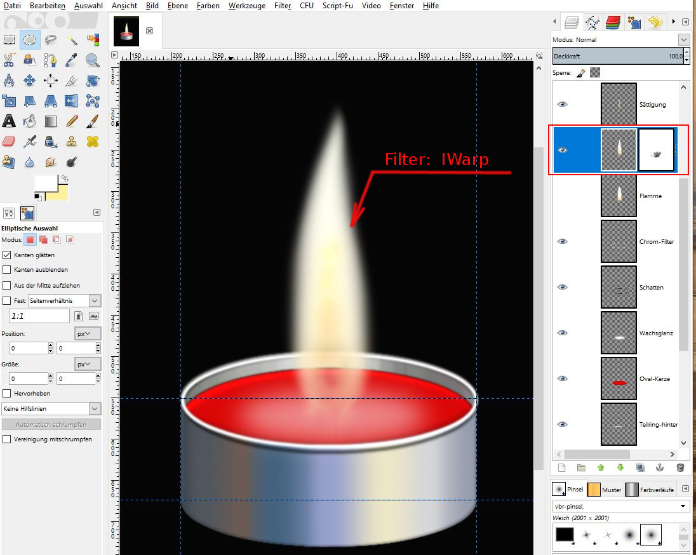696x555 pixels.
Task: Duplicate the layer using the duplicate icon
Action: (x=641, y=467)
